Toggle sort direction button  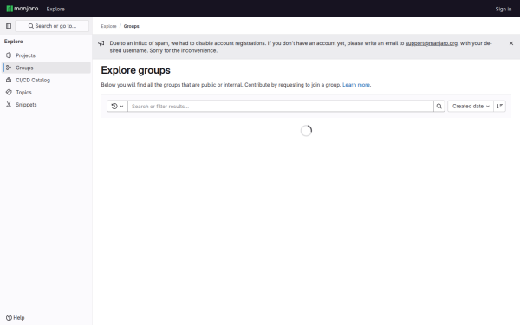click(x=500, y=106)
